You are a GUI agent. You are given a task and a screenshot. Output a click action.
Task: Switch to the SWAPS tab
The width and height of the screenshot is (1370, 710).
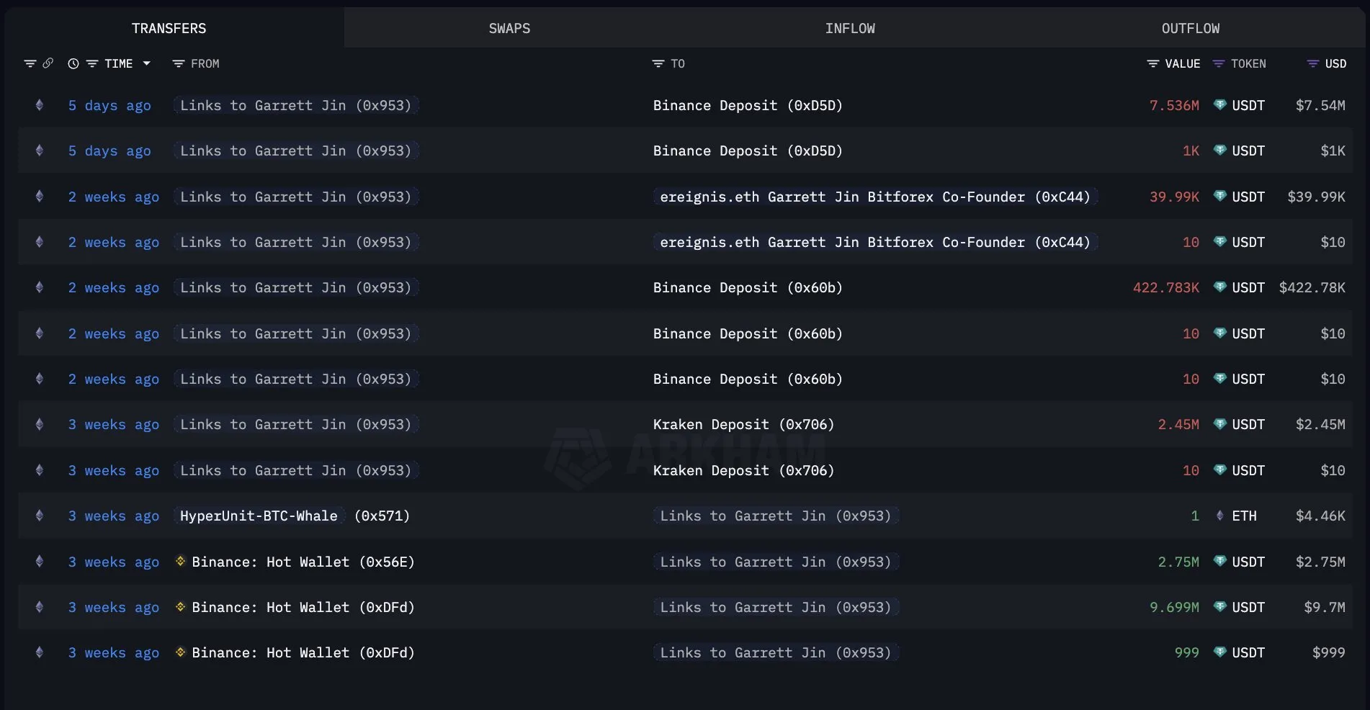[509, 28]
